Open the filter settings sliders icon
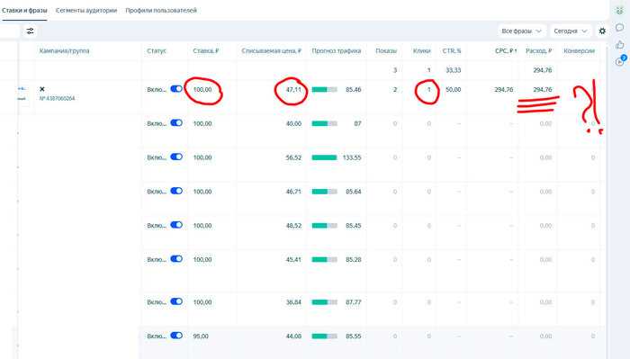Image resolution: width=630 pixels, height=359 pixels. click(x=30, y=31)
